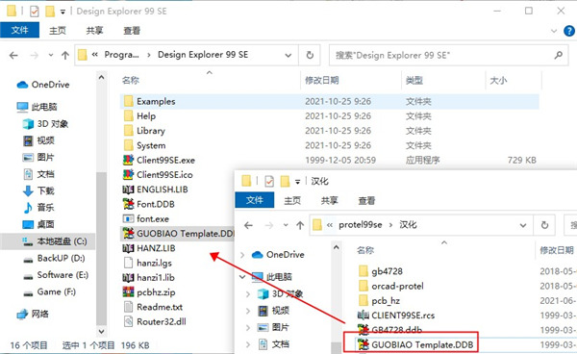Open the 文件 tab in 汉化 window

[255, 200]
